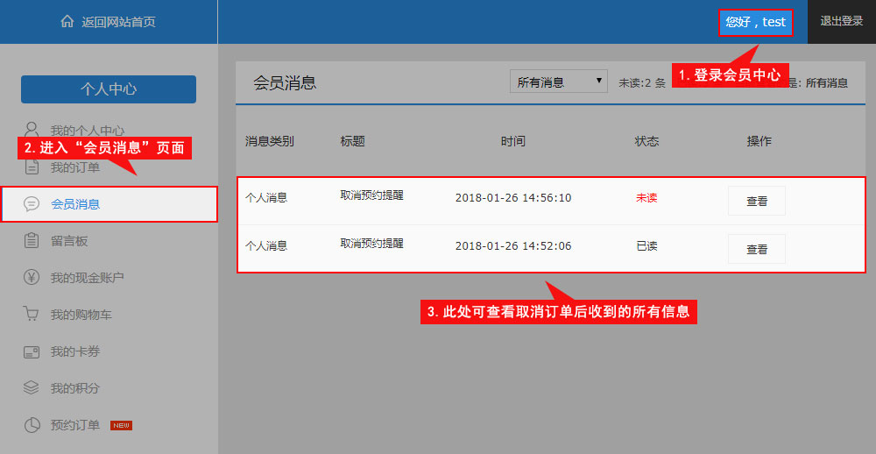876x454 pixels.
Task: Open the 所有消息 filter dropdown
Action: pos(559,82)
